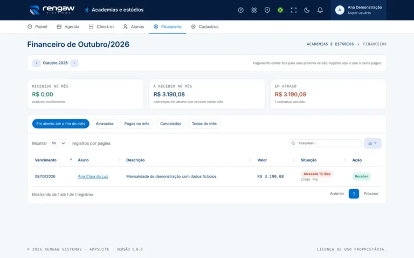Click the Academias e estúdios module title

(117, 10)
